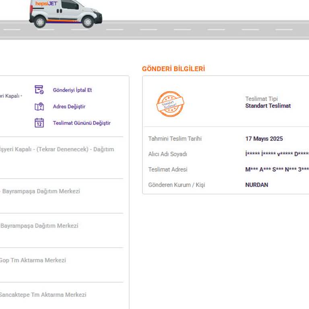309x309 pixels.
Task: Select the GÖNDERİ BİLGİLERİ heading
Action: click(173, 69)
